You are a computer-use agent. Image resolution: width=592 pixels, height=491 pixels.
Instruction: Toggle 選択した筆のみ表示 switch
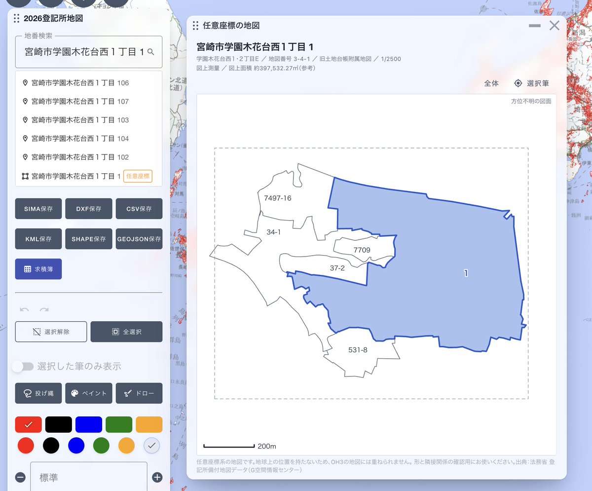pos(23,366)
